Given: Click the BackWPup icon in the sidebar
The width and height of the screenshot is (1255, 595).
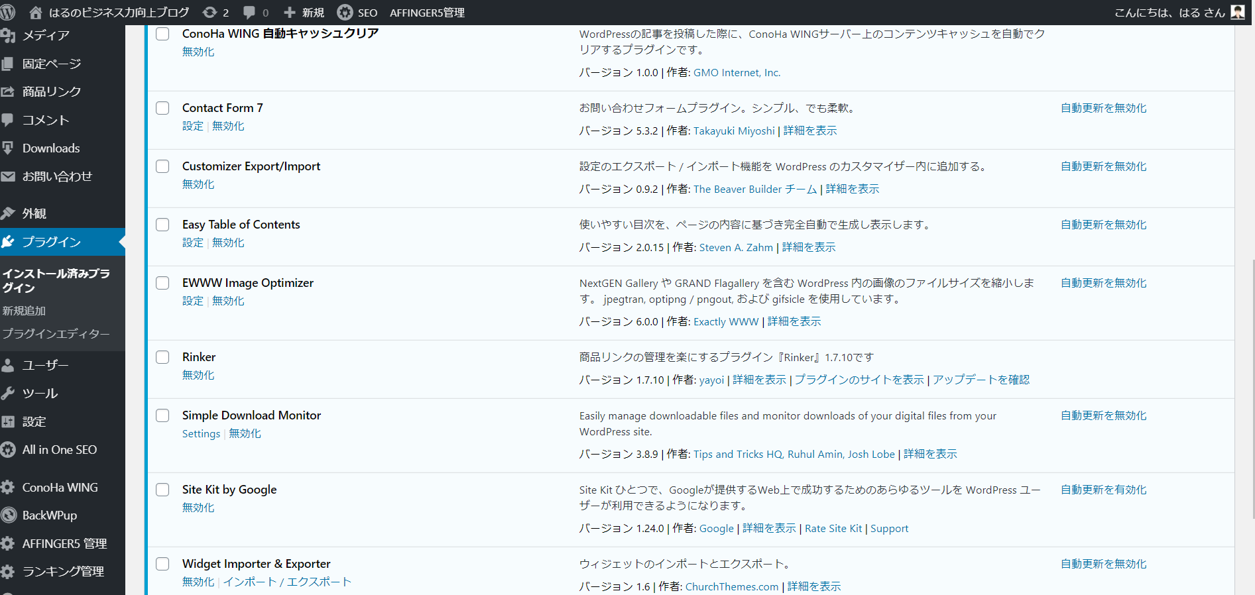Looking at the screenshot, I should (x=8, y=515).
